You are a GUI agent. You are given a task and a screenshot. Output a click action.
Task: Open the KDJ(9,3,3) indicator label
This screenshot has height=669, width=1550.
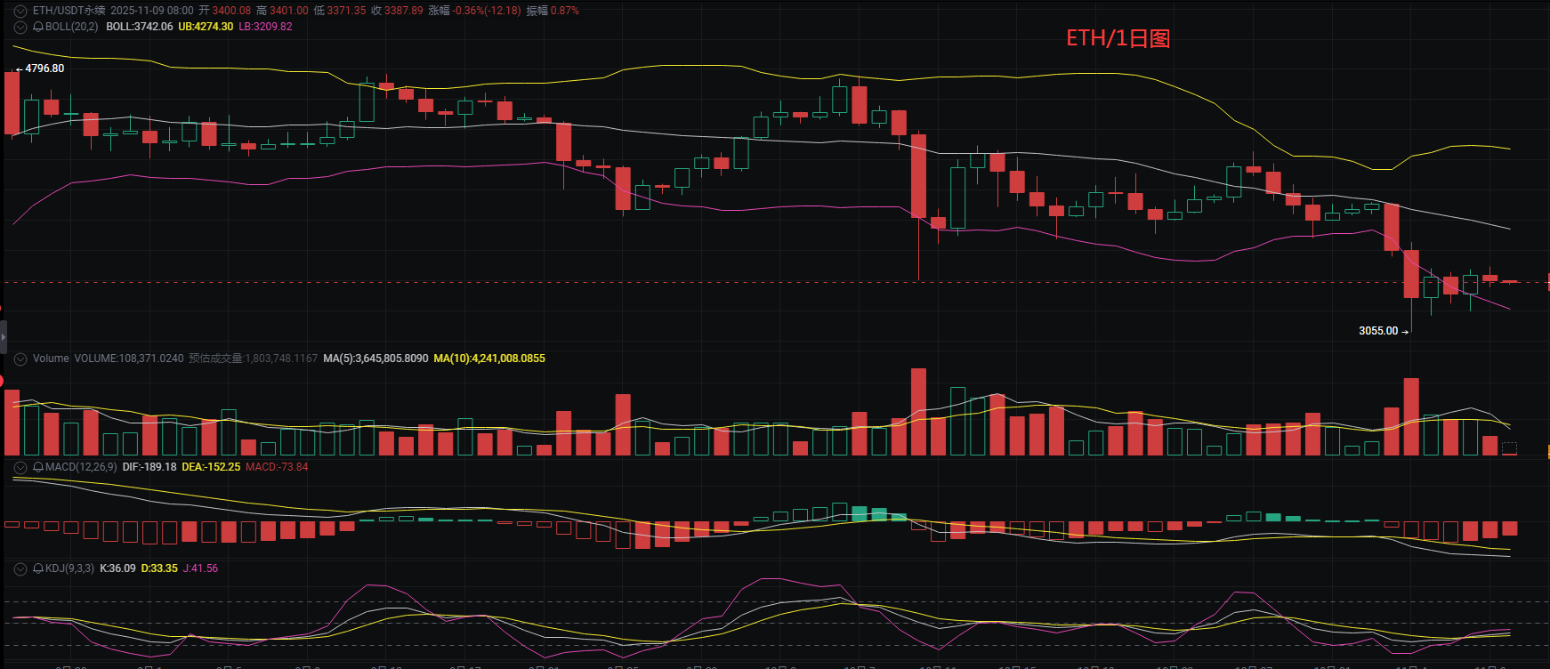(x=69, y=568)
